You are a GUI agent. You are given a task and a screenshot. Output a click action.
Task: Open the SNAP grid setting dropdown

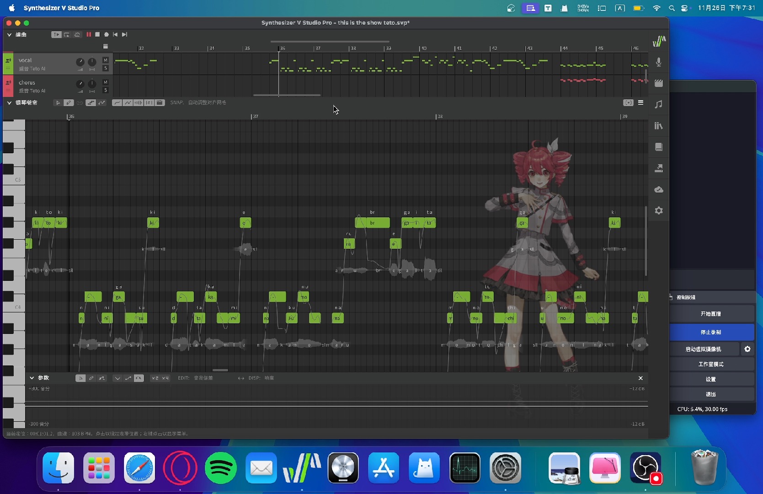pyautogui.click(x=207, y=103)
